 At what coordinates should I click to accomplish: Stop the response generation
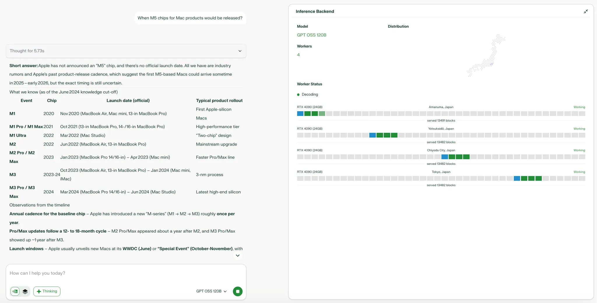238,291
